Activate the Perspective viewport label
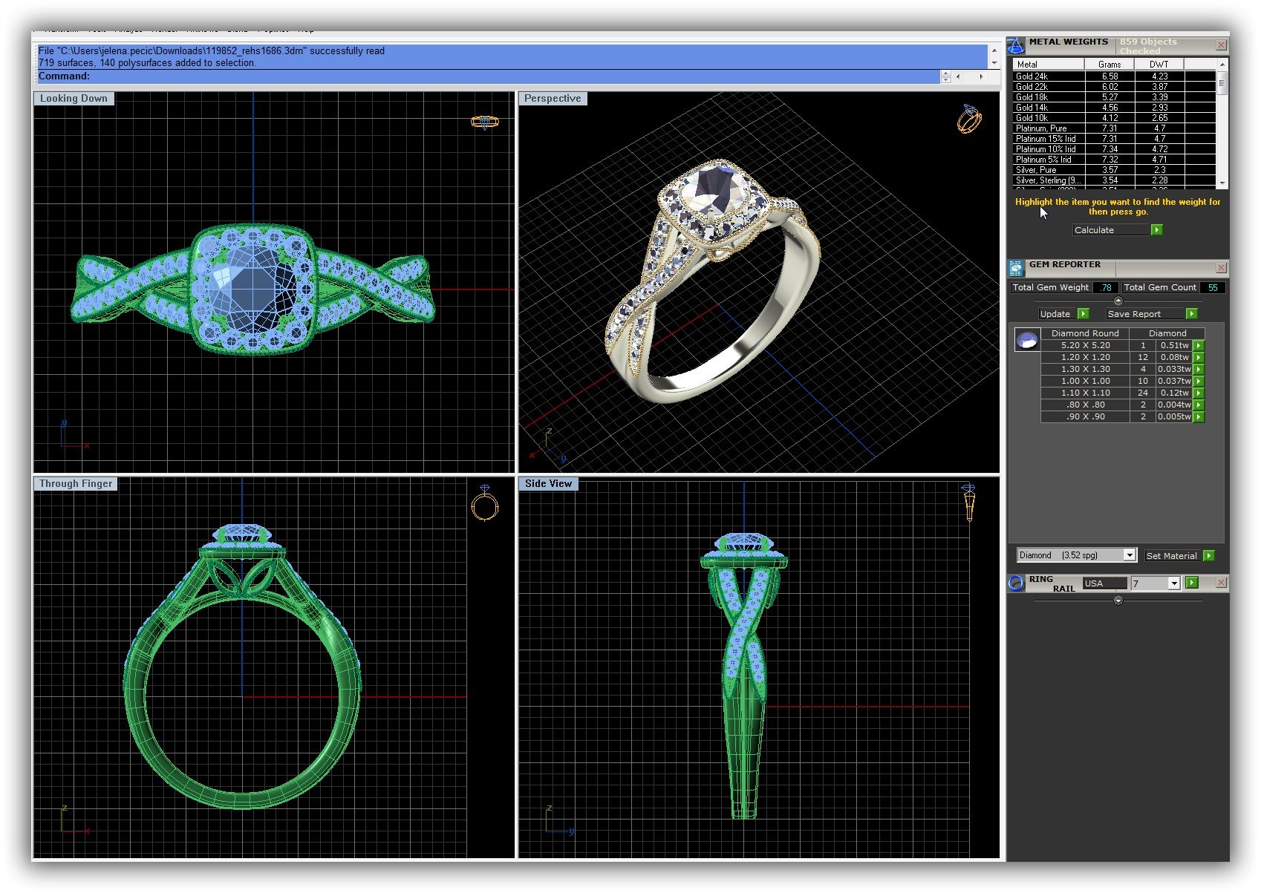Viewport: 1261px width, 893px height. [553, 99]
